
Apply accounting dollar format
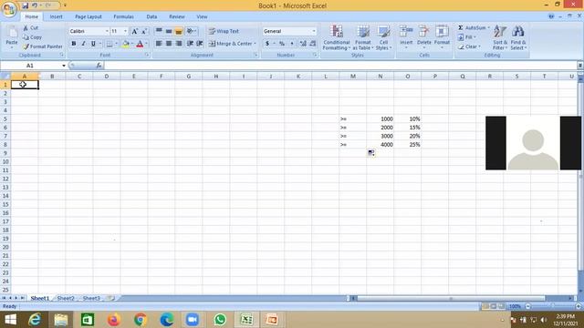point(267,44)
